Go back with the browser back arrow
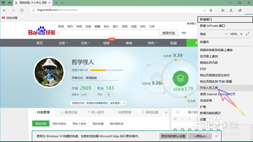Image resolution: width=253 pixels, height=142 pixels. point(5,10)
